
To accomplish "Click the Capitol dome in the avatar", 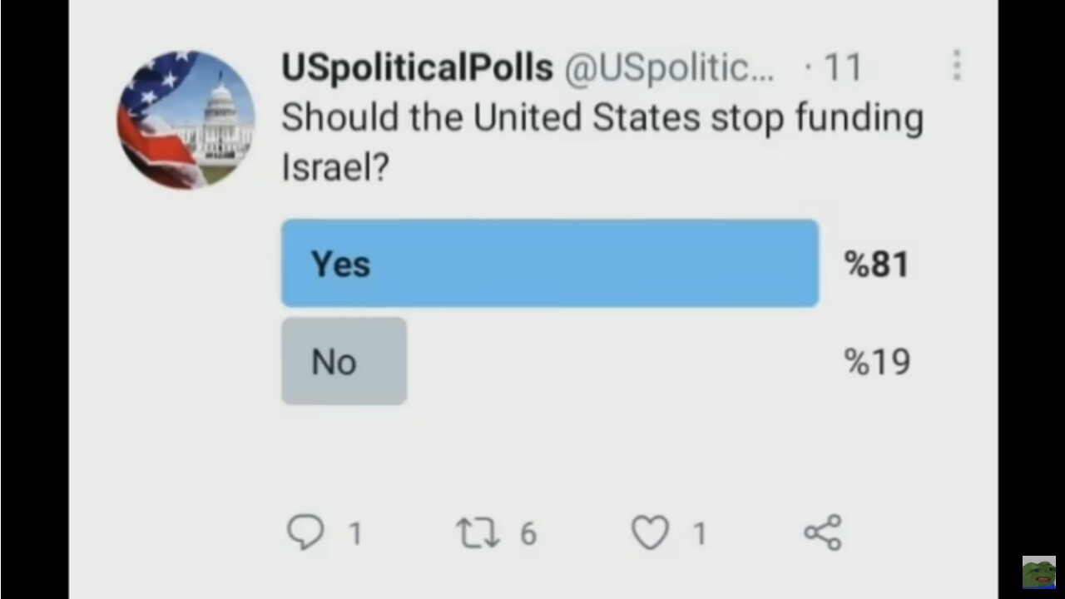I will pyautogui.click(x=220, y=100).
